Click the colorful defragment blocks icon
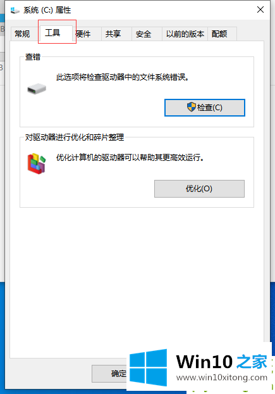275x394 pixels. pyautogui.click(x=37, y=163)
